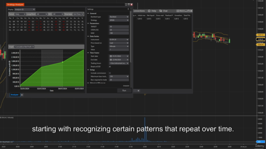Click the MAE parameter input field

tap(119, 33)
